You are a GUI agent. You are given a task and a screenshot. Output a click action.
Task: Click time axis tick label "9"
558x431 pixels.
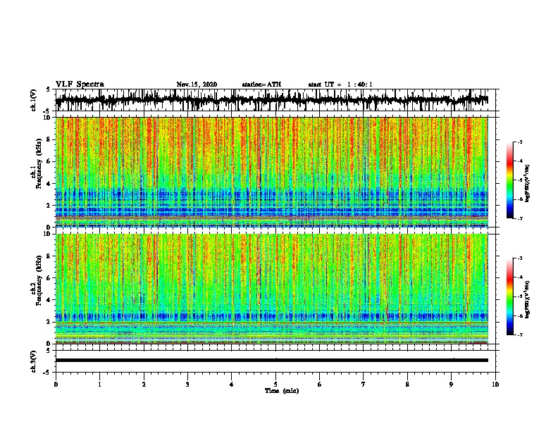coord(451,385)
